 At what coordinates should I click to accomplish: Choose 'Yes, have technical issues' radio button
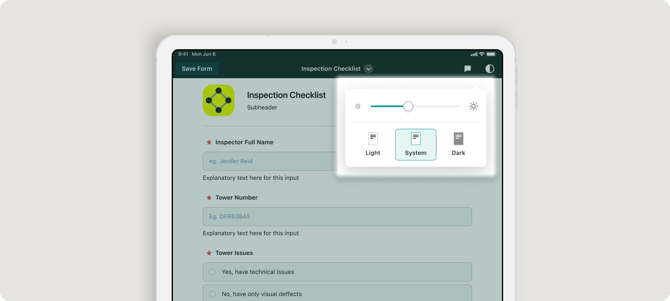[212, 272]
